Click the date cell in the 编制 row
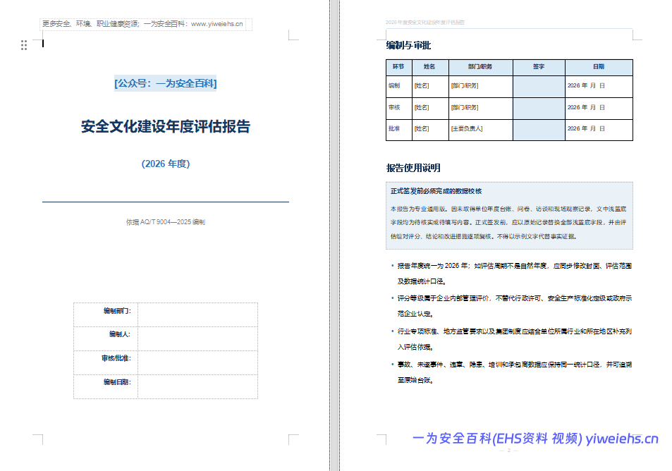Viewport: 672px width, 471px height. pyautogui.click(x=599, y=87)
